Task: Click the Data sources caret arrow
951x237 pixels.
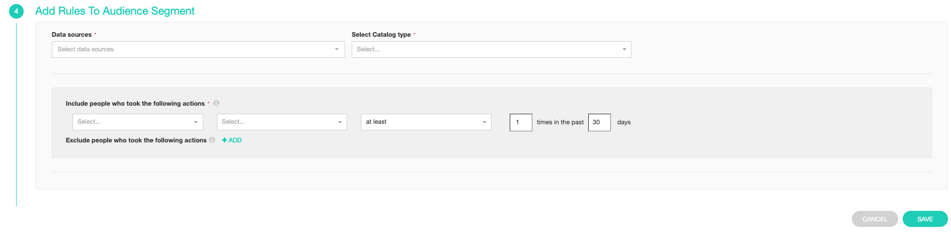Action: point(337,49)
